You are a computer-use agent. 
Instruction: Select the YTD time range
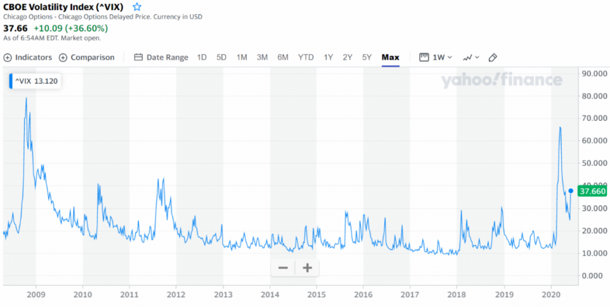pyautogui.click(x=306, y=58)
